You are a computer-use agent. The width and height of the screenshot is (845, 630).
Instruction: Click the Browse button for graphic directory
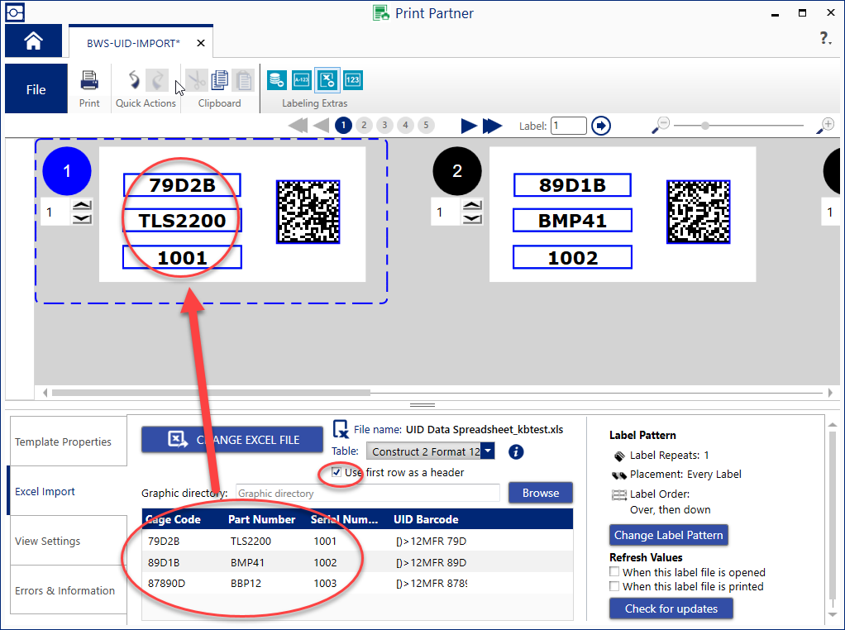(x=541, y=493)
